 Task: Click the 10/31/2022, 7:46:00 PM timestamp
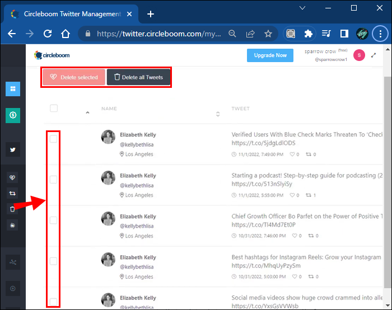pos(262,236)
